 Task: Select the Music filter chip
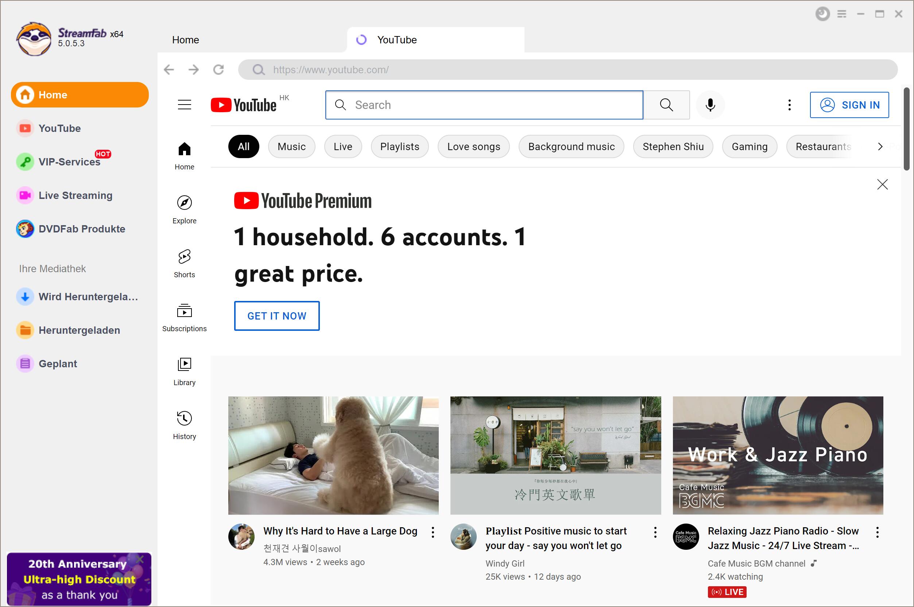[291, 146]
